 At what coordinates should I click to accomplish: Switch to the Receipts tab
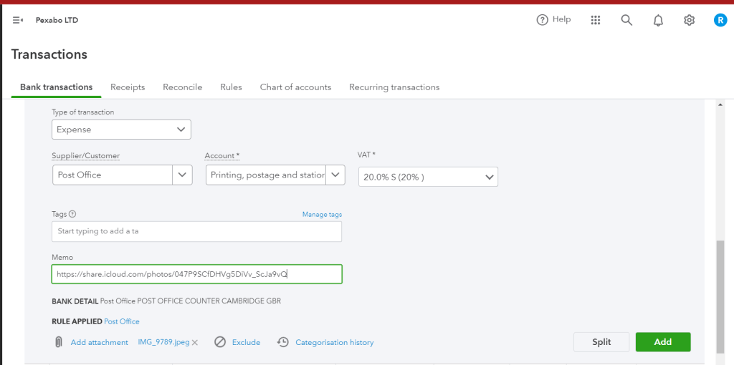pyautogui.click(x=128, y=87)
